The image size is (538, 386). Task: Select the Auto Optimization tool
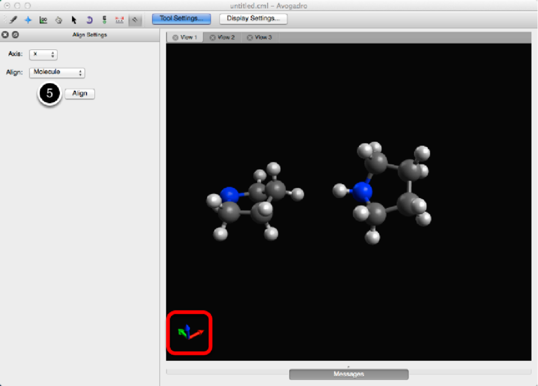(x=104, y=19)
